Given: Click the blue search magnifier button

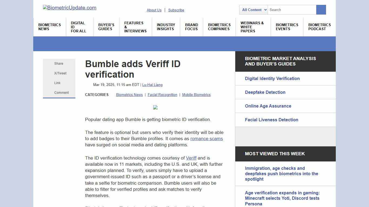Looking at the screenshot, I should (321, 10).
